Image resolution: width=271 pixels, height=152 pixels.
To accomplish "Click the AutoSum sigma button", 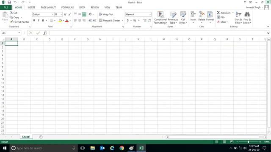I will pos(224,13).
